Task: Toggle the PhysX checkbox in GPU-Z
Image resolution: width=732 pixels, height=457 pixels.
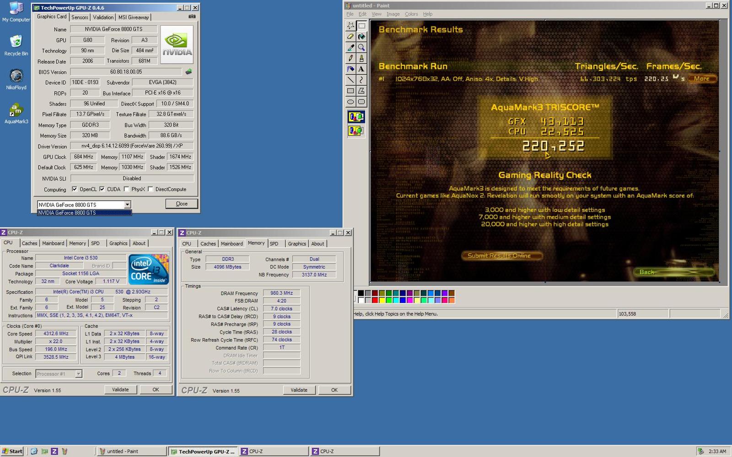Action: pos(126,189)
